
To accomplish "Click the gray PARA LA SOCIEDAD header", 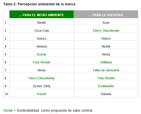I will (106, 14).
